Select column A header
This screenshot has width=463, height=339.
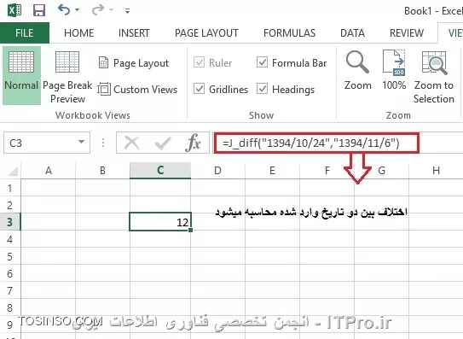[x=49, y=171]
